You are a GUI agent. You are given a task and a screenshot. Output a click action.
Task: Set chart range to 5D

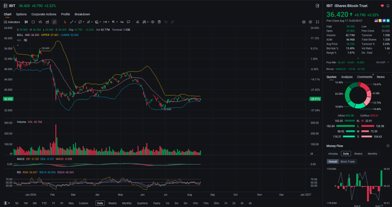(17, 203)
